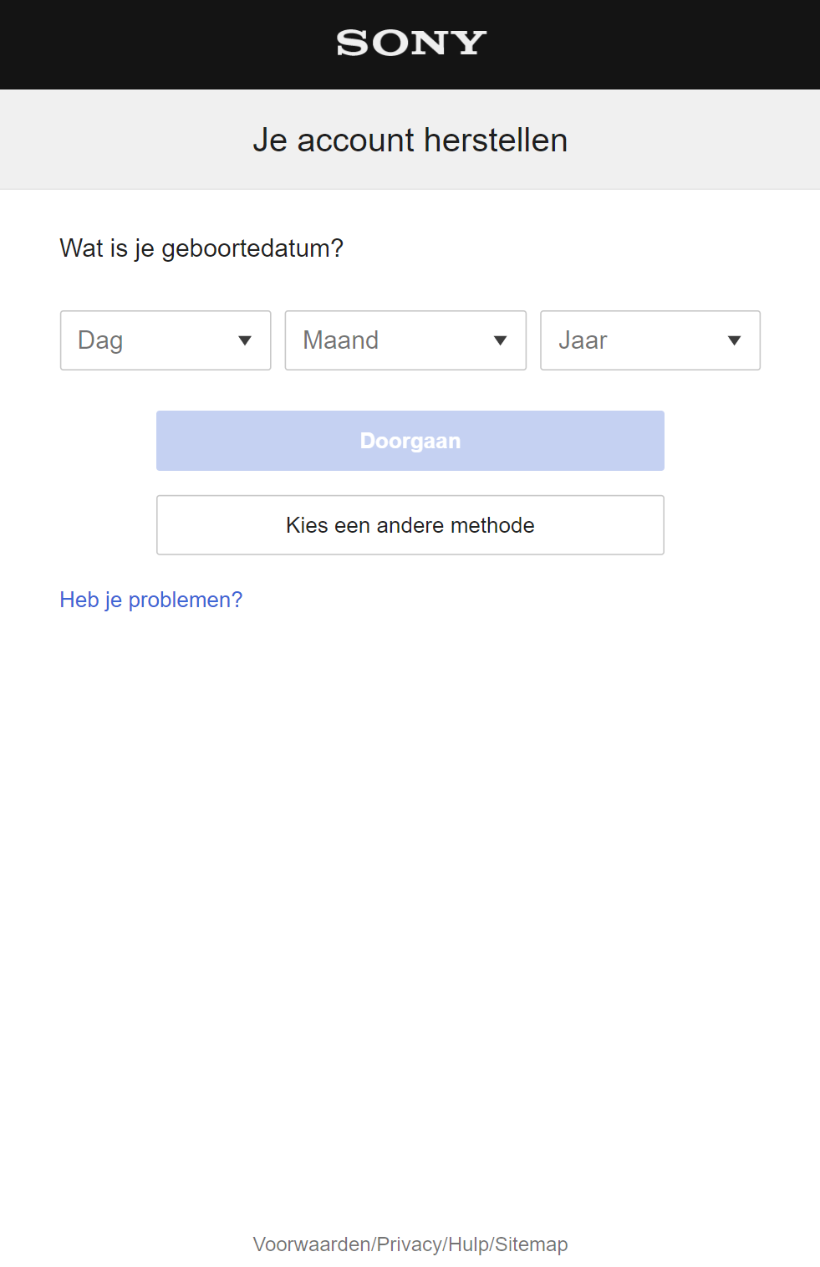Open Voorwaarden in the footer
820x1267 pixels.
[312, 1244]
